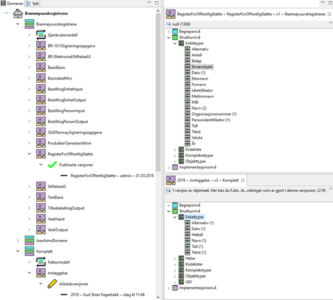
Task: Click the VaskOutput model icon
Action: (x=41, y=230)
